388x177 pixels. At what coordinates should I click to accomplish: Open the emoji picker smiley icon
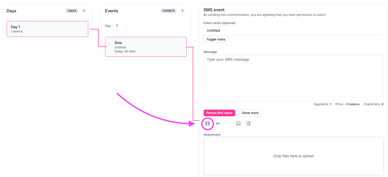pyautogui.click(x=238, y=123)
